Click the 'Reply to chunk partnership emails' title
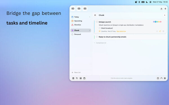The image size is (169, 105). point(112,37)
